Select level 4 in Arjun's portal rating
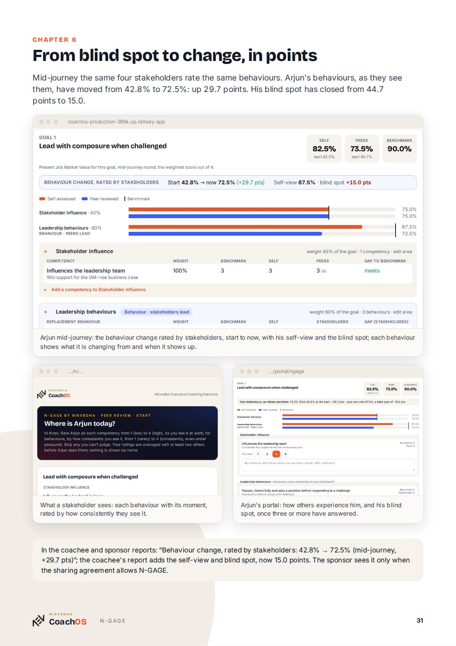The width and height of the screenshot is (456, 646). click(285, 454)
